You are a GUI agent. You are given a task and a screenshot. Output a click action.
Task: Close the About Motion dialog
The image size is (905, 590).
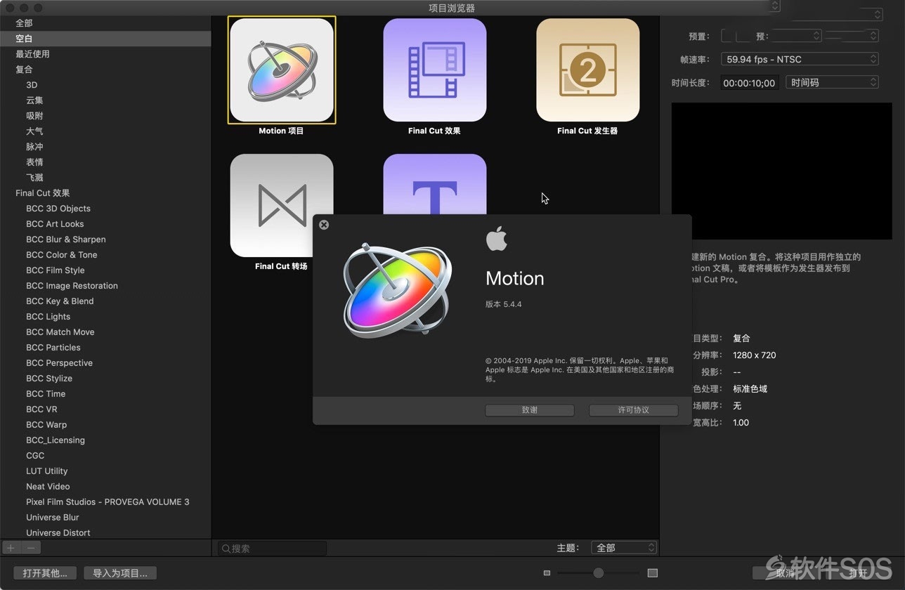pos(324,225)
